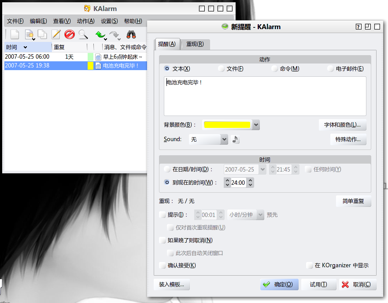
Task: Open the background color dropdown arrow
Action: pyautogui.click(x=256, y=125)
